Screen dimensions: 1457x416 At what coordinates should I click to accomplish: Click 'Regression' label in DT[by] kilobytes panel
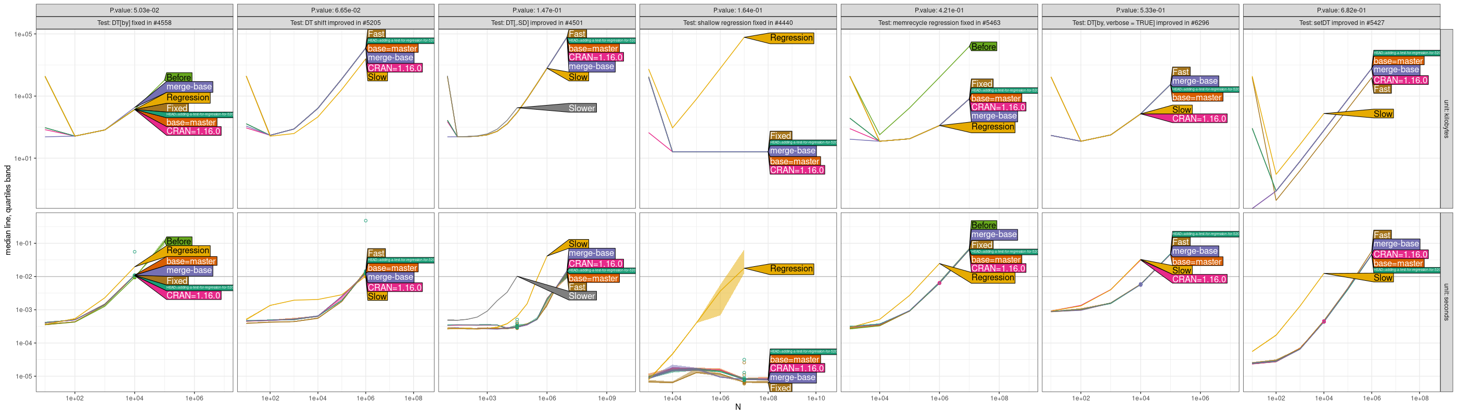click(188, 98)
